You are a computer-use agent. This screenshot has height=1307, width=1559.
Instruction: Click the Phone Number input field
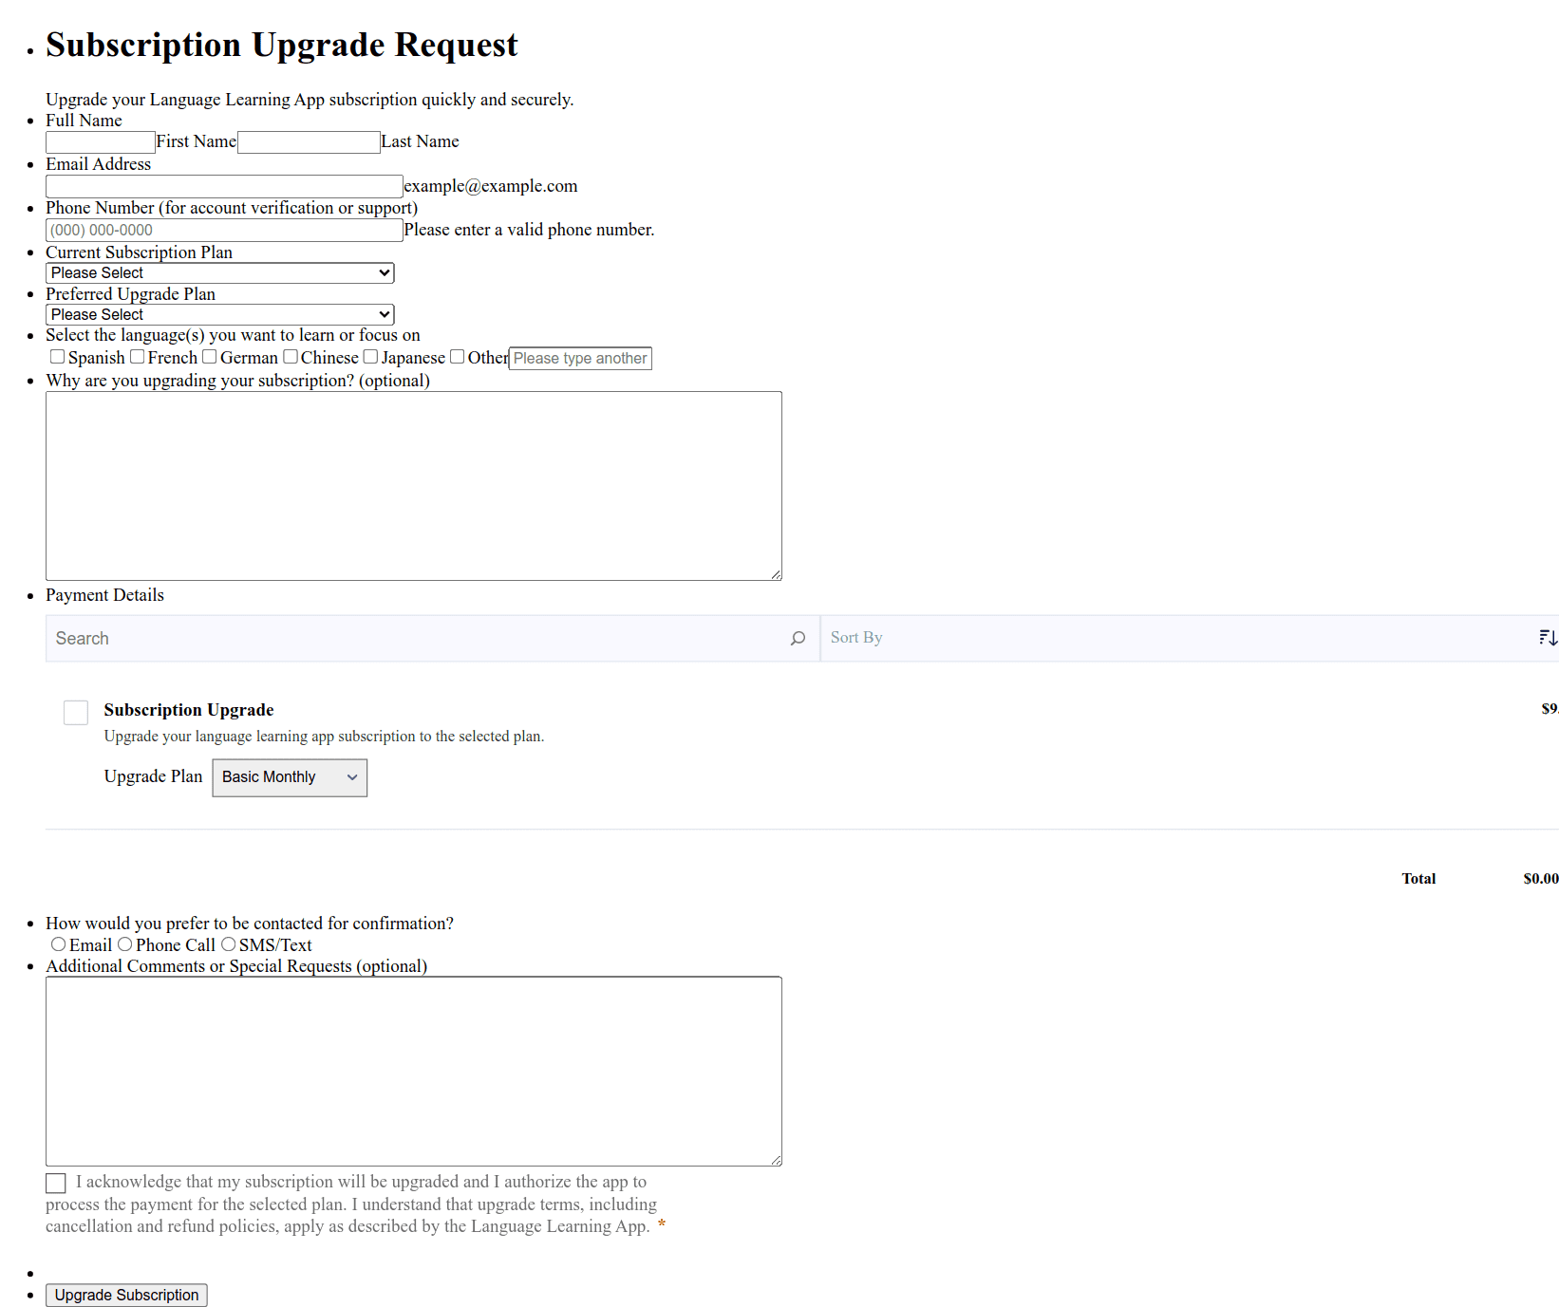click(x=224, y=231)
